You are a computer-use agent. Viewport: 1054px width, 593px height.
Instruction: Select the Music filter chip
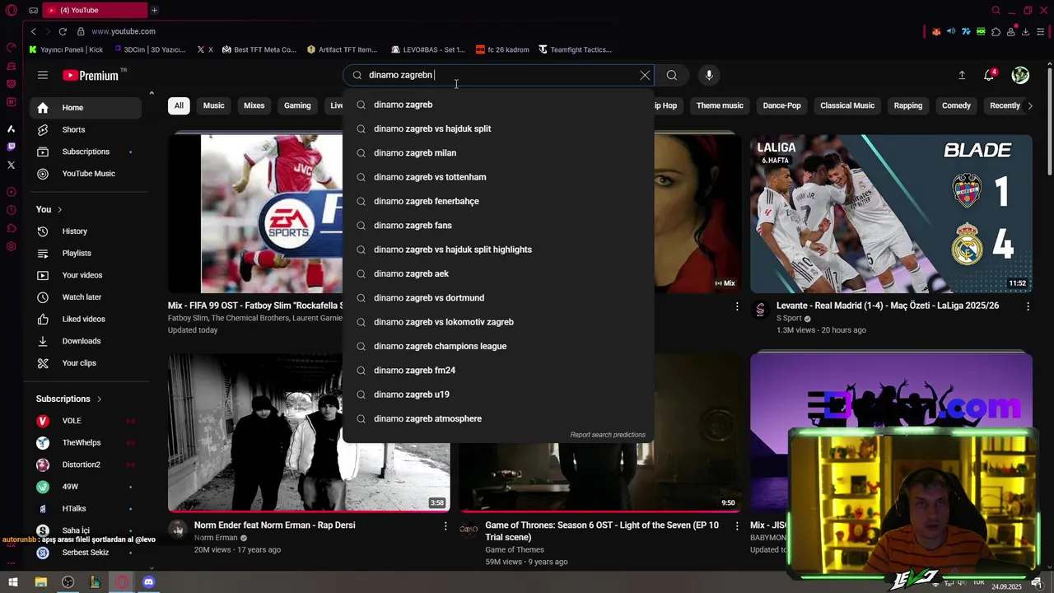(x=214, y=105)
